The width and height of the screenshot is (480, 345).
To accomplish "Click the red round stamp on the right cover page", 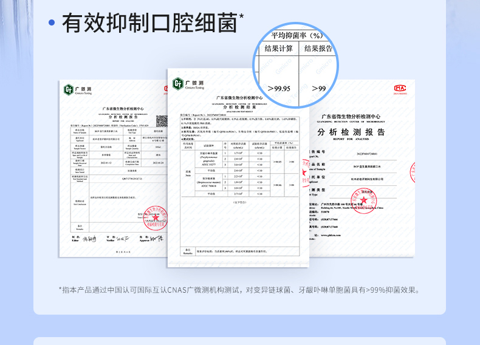I will pyautogui.click(x=364, y=200).
